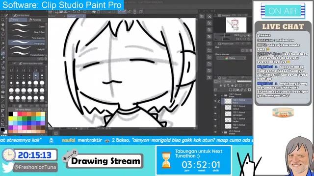The height and width of the screenshot is (176, 314).
Task: Click the Navigator canvas thumbnail
Action: 236,25
